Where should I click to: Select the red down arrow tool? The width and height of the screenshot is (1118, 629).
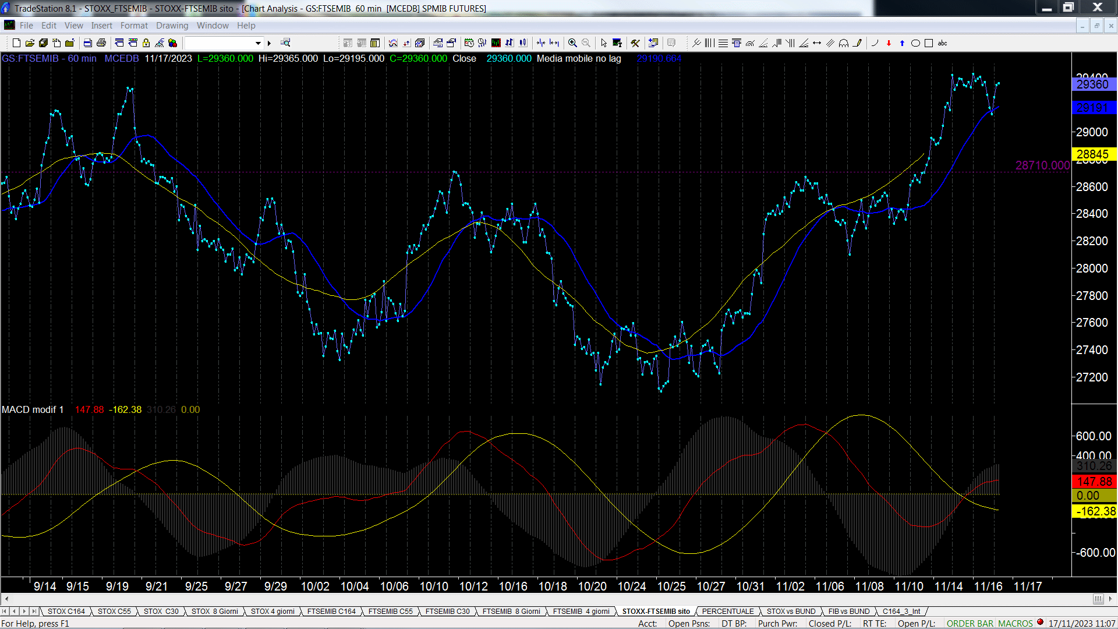(889, 43)
